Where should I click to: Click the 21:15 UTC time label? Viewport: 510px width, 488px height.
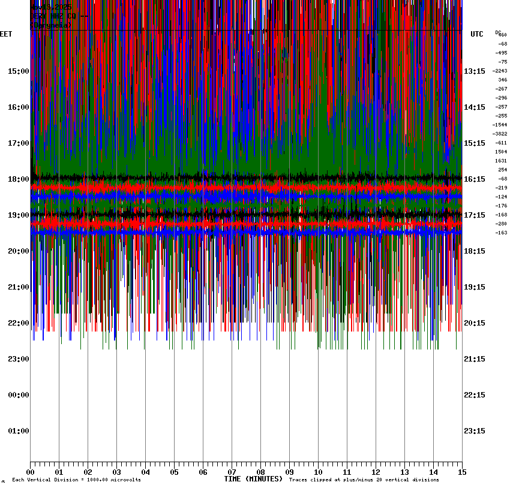point(475,359)
